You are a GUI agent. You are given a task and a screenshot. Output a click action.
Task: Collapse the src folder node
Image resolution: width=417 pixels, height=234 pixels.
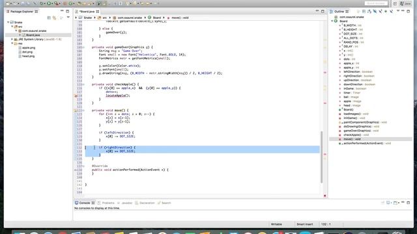coord(12,27)
